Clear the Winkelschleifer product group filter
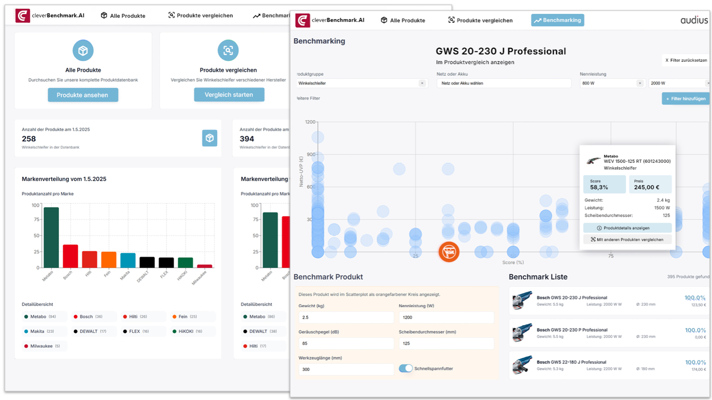The image size is (712, 400). pos(422,83)
